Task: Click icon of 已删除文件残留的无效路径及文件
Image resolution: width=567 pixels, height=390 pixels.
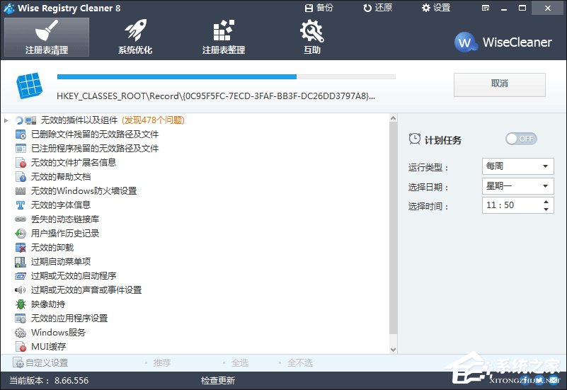Action: click(21, 134)
